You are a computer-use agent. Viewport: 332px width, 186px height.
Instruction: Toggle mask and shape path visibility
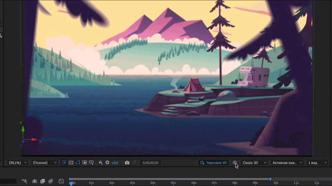pos(78,163)
